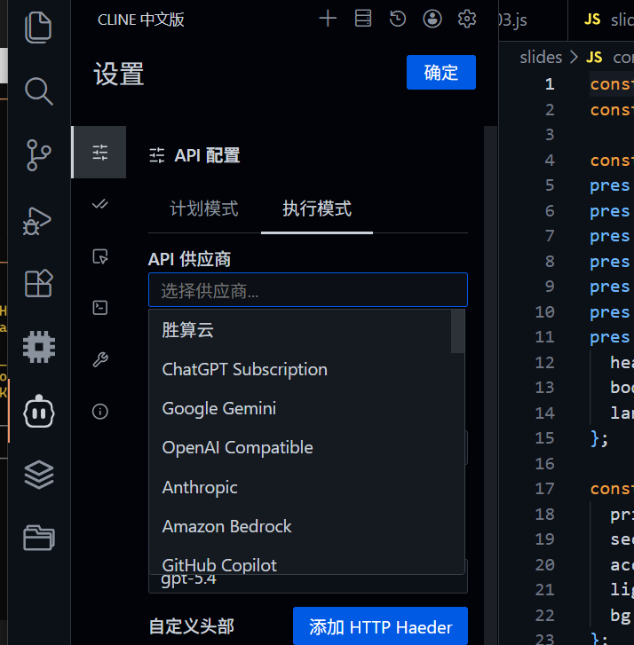
Task: Choose Google Gemini provider
Action: tap(300, 408)
